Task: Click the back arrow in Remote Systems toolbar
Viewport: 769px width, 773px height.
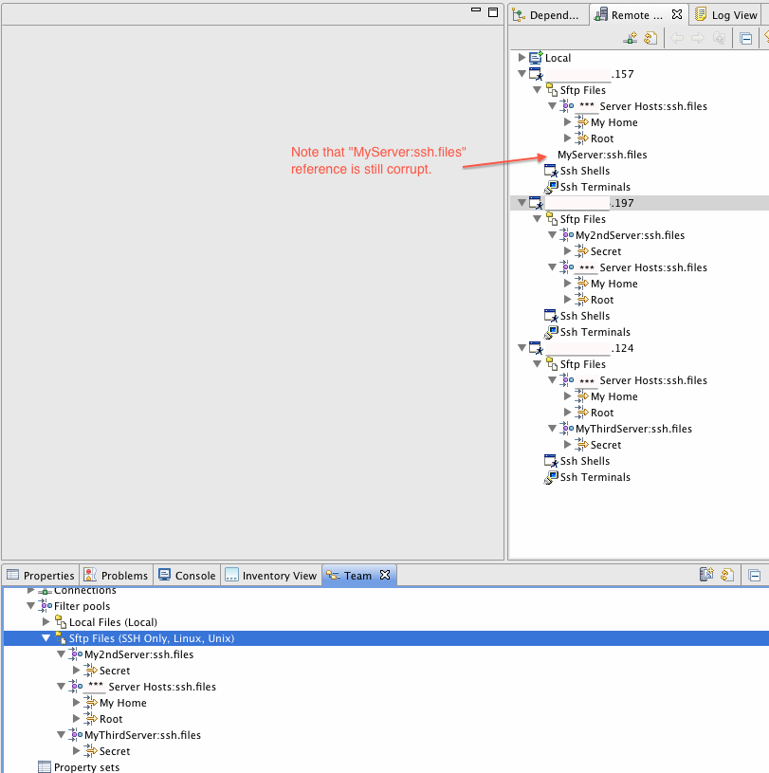Action: tap(677, 39)
